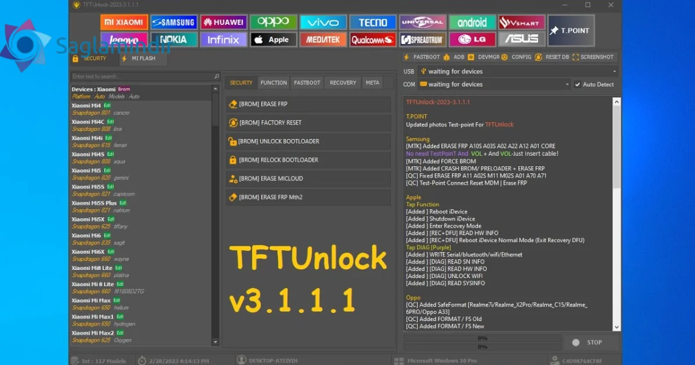Select the MEDIATEK brand tile
The width and height of the screenshot is (695, 365).
pos(323,39)
